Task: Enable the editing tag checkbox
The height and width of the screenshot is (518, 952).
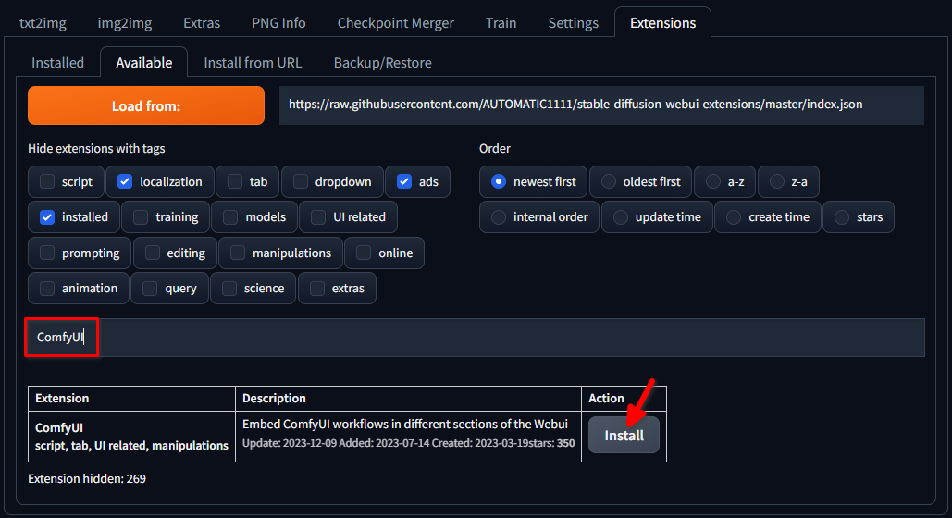Action: click(x=153, y=253)
